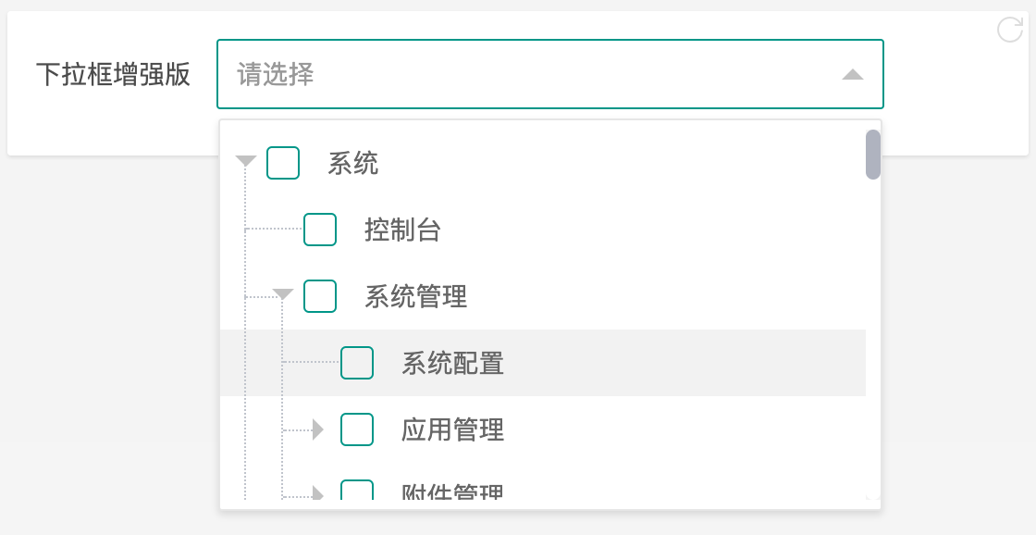The height and width of the screenshot is (535, 1036).
Task: Toggle the 附件管理 checkbox
Action: pyautogui.click(x=357, y=491)
